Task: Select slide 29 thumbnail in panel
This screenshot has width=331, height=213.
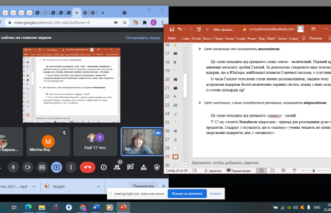Action: [x=175, y=157]
